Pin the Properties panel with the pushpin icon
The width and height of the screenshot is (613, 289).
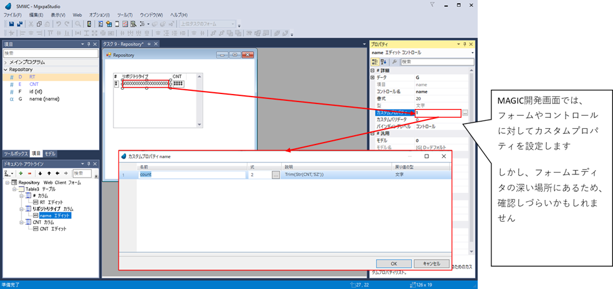click(x=464, y=45)
